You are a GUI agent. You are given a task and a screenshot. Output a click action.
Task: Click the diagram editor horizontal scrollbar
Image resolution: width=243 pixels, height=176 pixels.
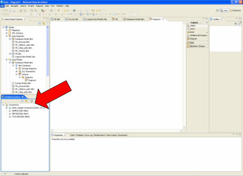(x=117, y=131)
